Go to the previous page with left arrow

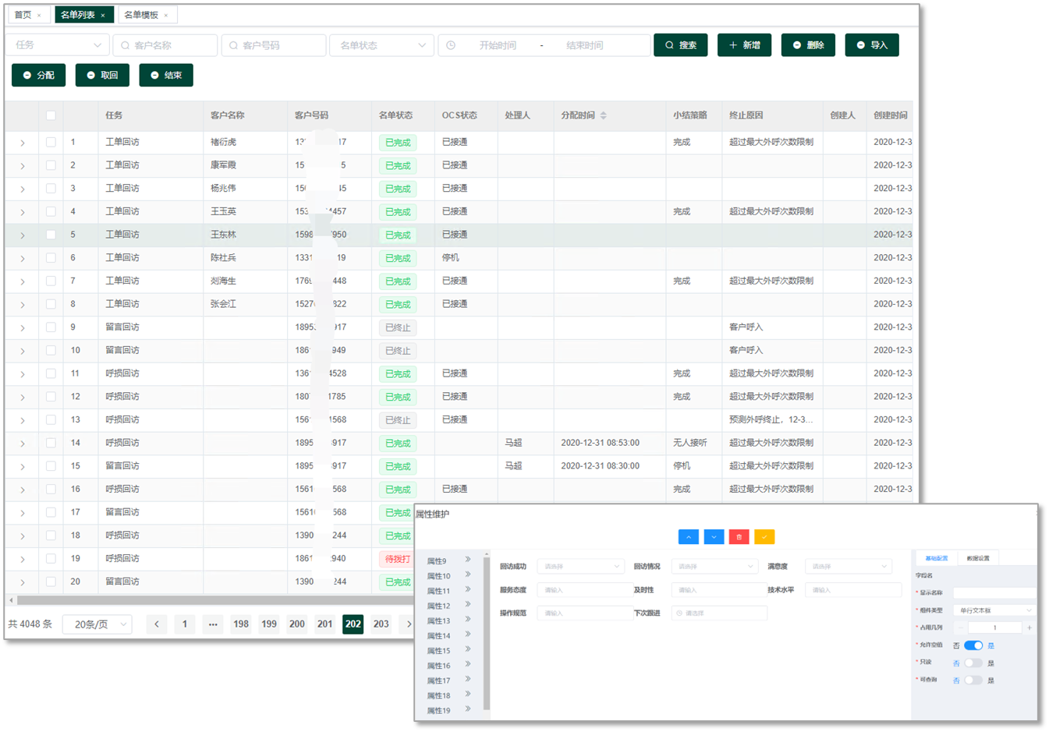point(157,624)
